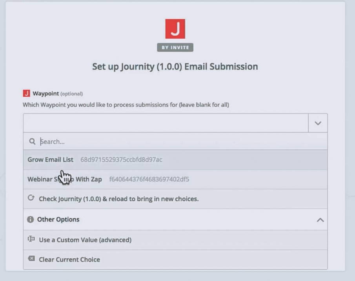Reload Journity to bring in new choices
Image resolution: width=355 pixels, height=281 pixels.
(175, 199)
